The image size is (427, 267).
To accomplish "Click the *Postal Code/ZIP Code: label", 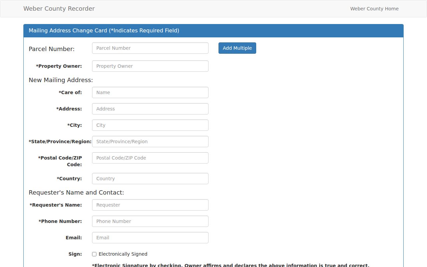I will click(60, 161).
